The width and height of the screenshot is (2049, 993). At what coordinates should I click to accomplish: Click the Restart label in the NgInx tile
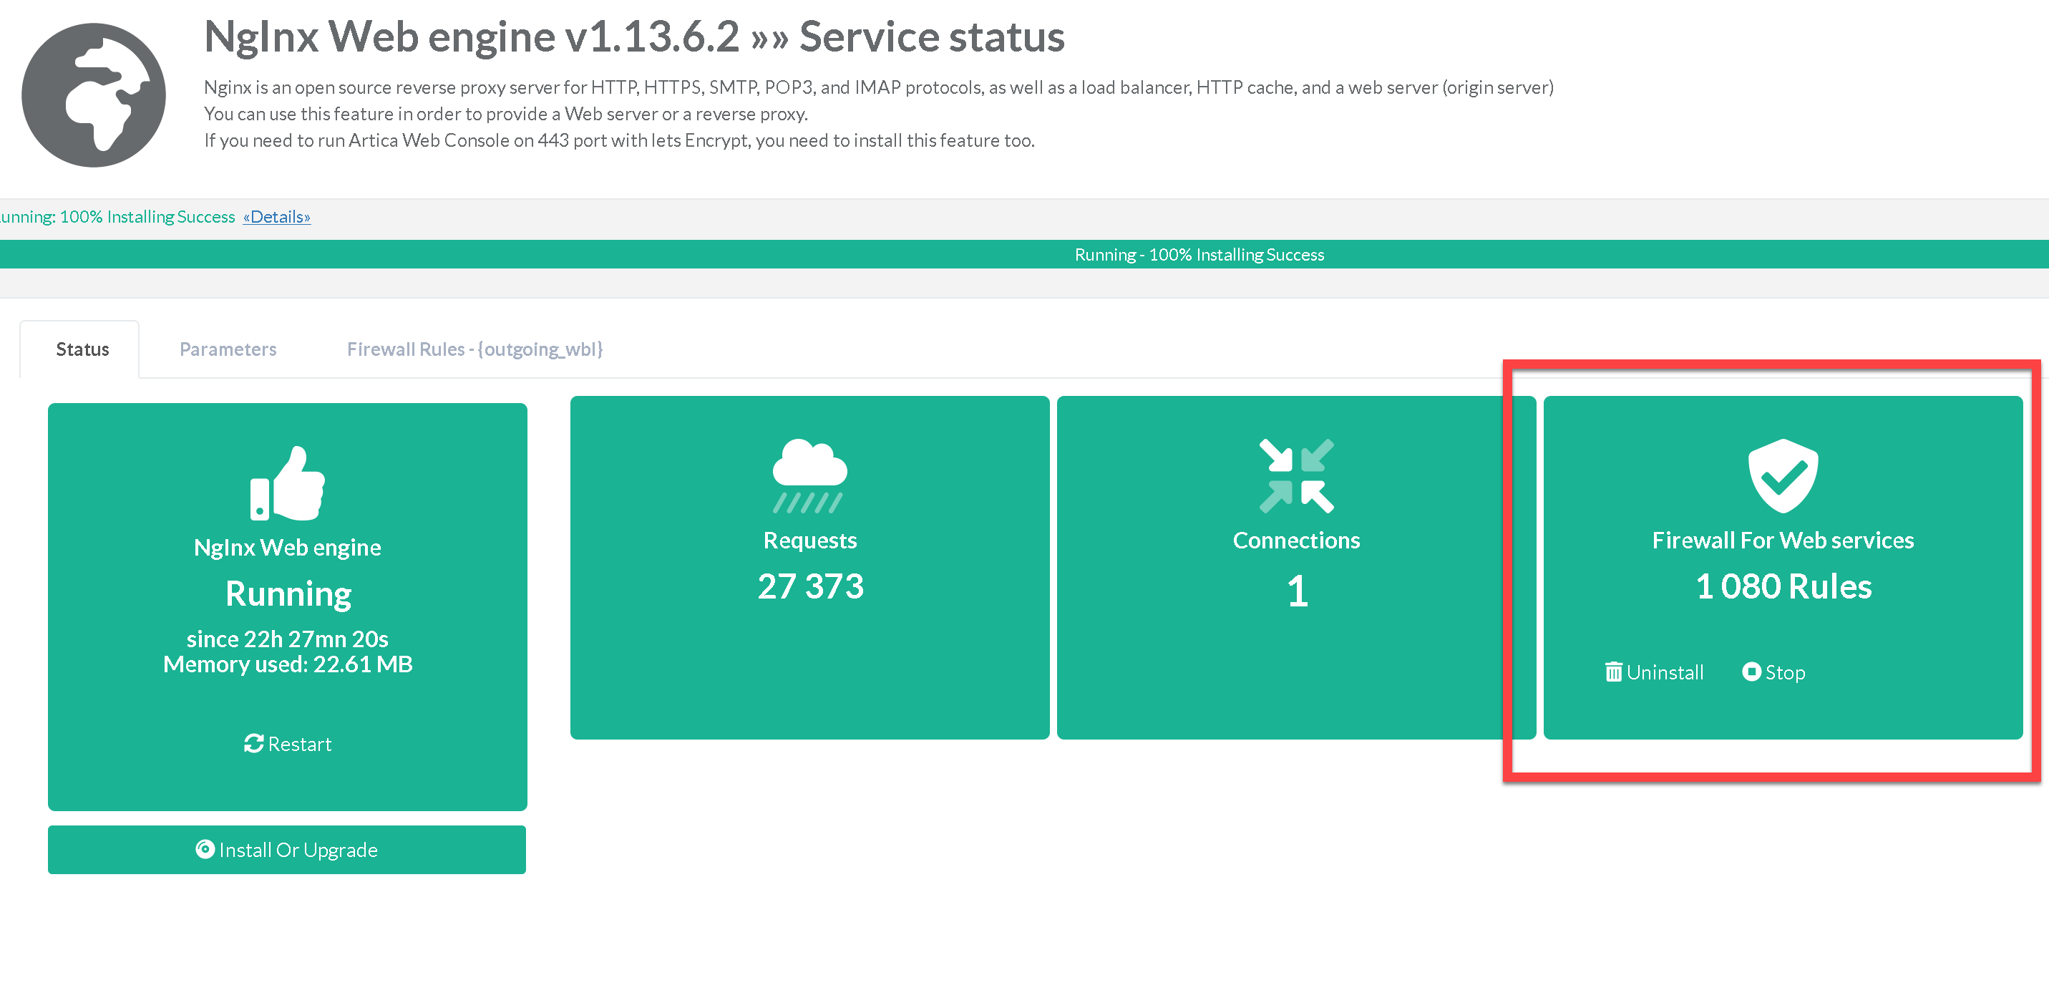click(x=299, y=744)
